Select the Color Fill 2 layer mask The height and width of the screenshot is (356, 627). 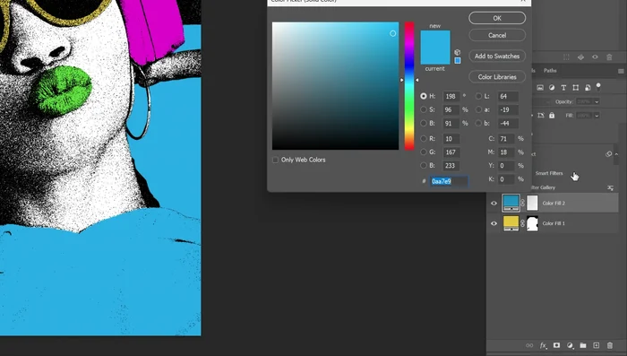[x=532, y=203]
